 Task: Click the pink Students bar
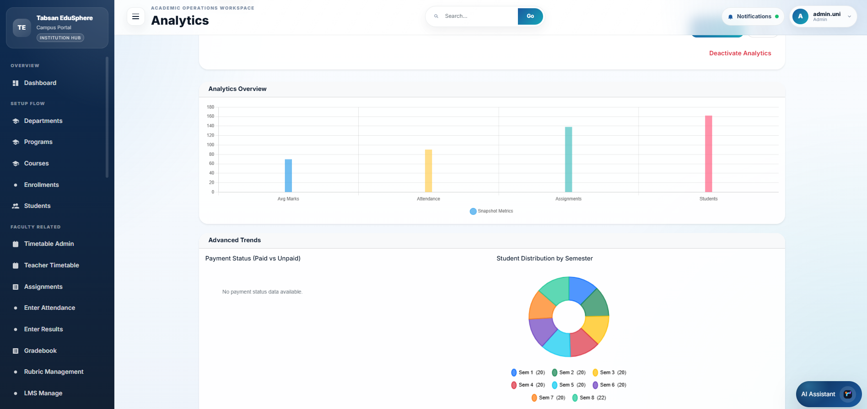click(708, 154)
